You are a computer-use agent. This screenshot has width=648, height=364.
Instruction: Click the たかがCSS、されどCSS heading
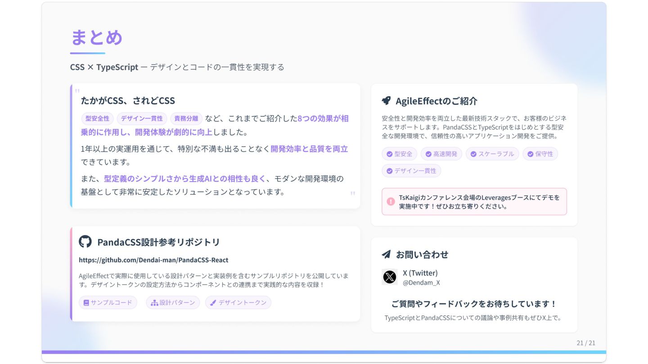click(128, 101)
